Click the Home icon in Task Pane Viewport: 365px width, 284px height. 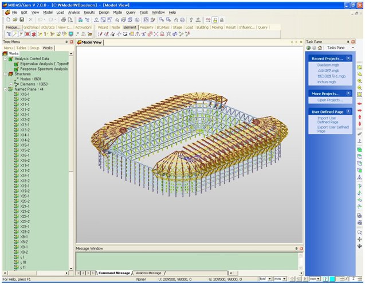[320, 48]
